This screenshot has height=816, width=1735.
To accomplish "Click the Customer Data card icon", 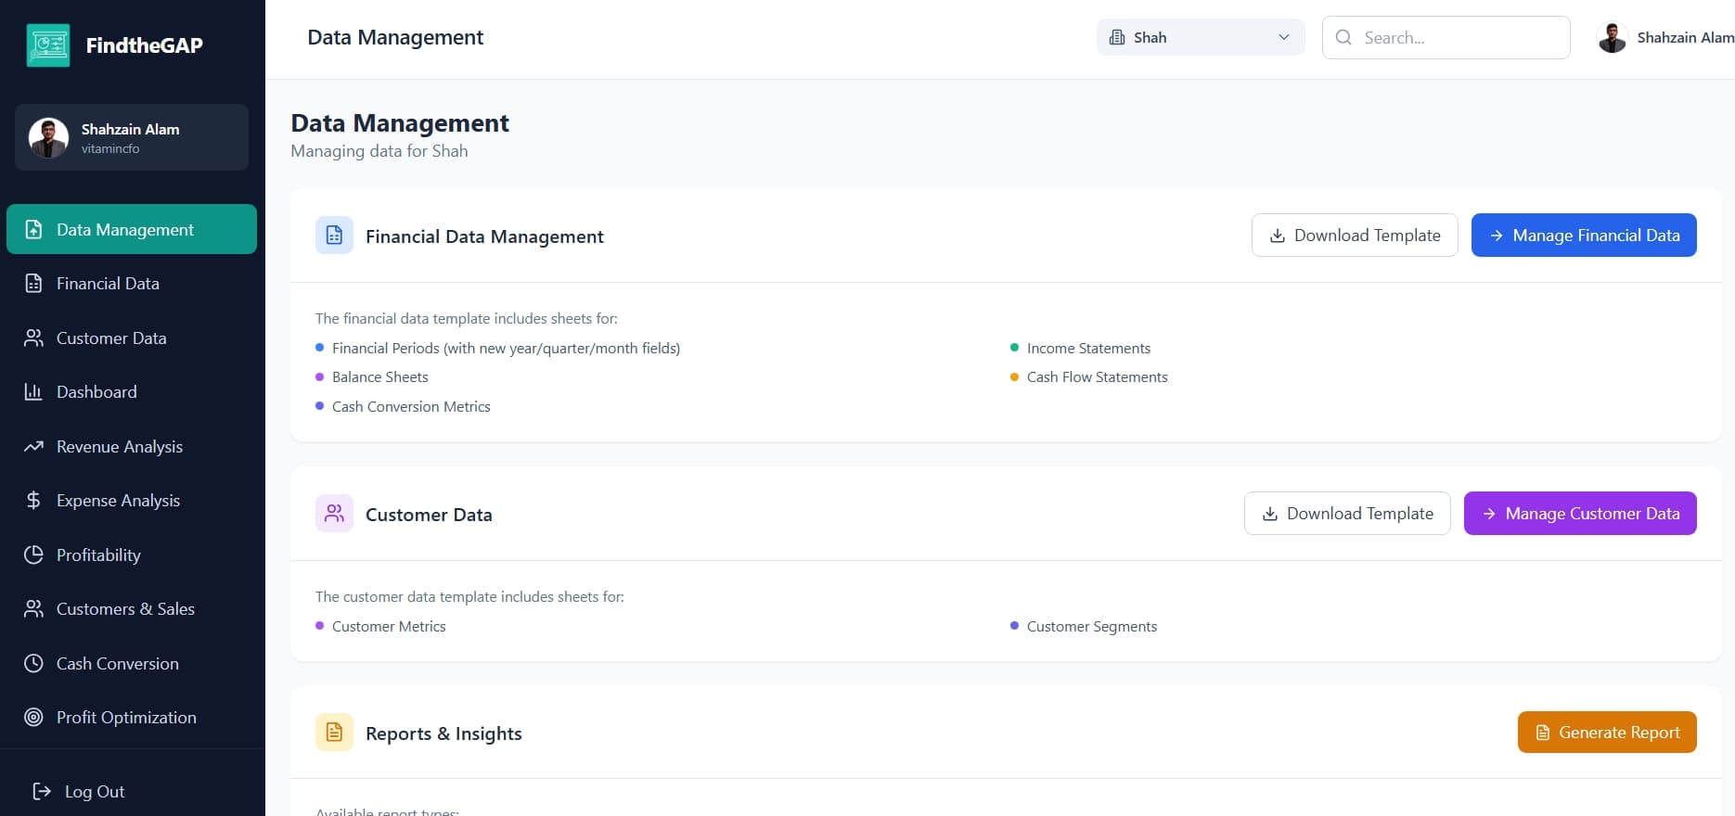I will tap(334, 513).
